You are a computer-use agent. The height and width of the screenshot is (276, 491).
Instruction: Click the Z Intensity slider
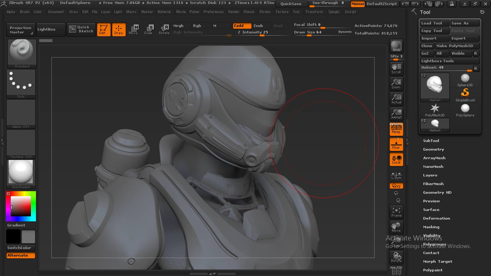tap(262, 33)
